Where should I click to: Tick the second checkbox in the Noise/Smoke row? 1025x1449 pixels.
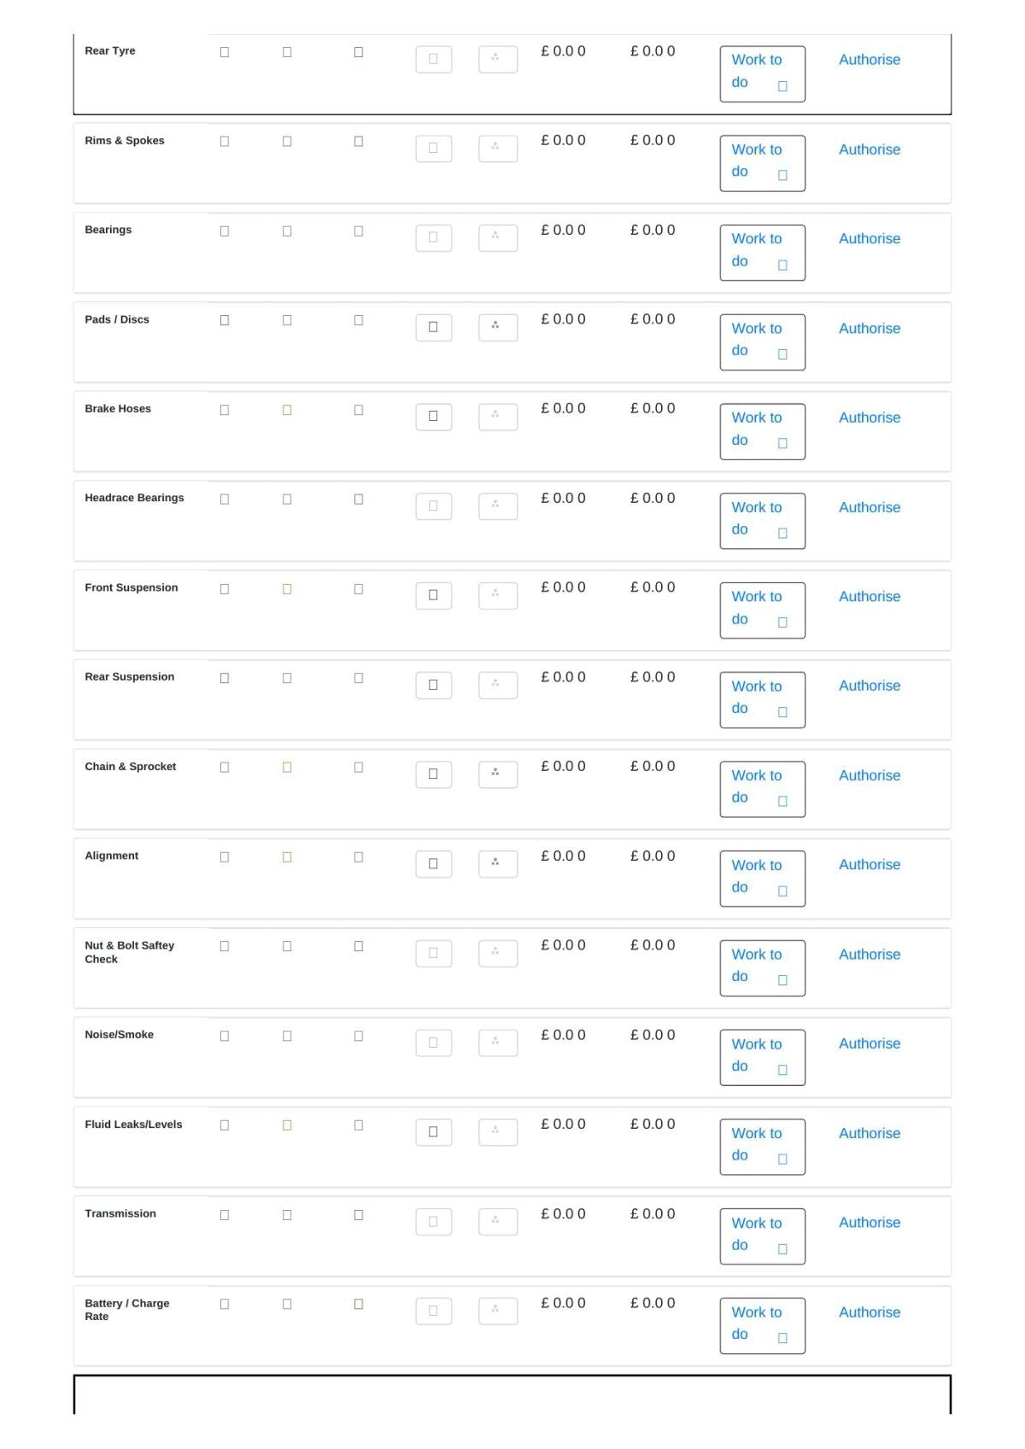pos(287,1036)
